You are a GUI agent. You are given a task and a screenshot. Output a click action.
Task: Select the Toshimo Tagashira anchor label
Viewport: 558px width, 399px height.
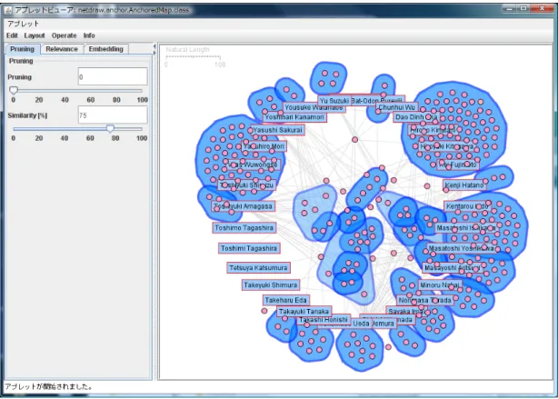(244, 228)
